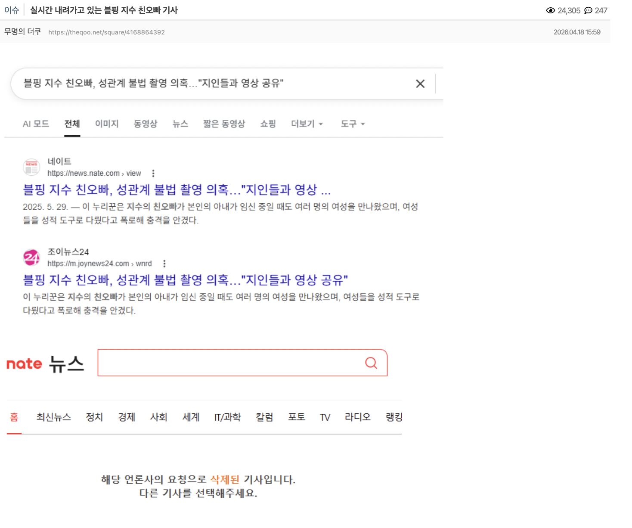Click the 조이뉴스24 favicon
Screen dimensions: 632x528
coord(31,258)
